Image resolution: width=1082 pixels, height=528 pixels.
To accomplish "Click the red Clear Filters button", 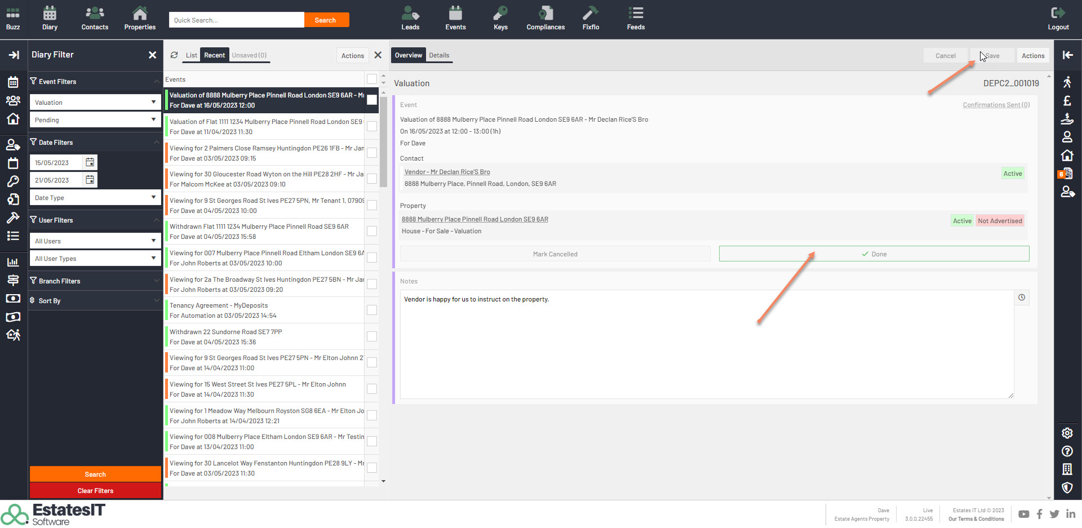I will (x=95, y=491).
